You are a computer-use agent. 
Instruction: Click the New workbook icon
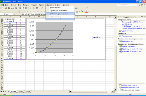(x=3, y=8)
